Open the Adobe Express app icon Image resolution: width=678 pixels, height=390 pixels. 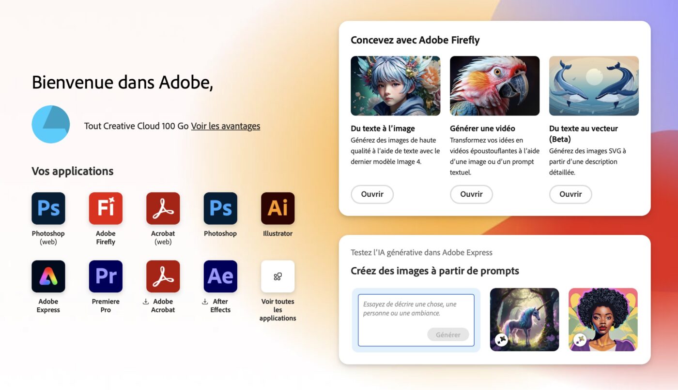coord(48,276)
